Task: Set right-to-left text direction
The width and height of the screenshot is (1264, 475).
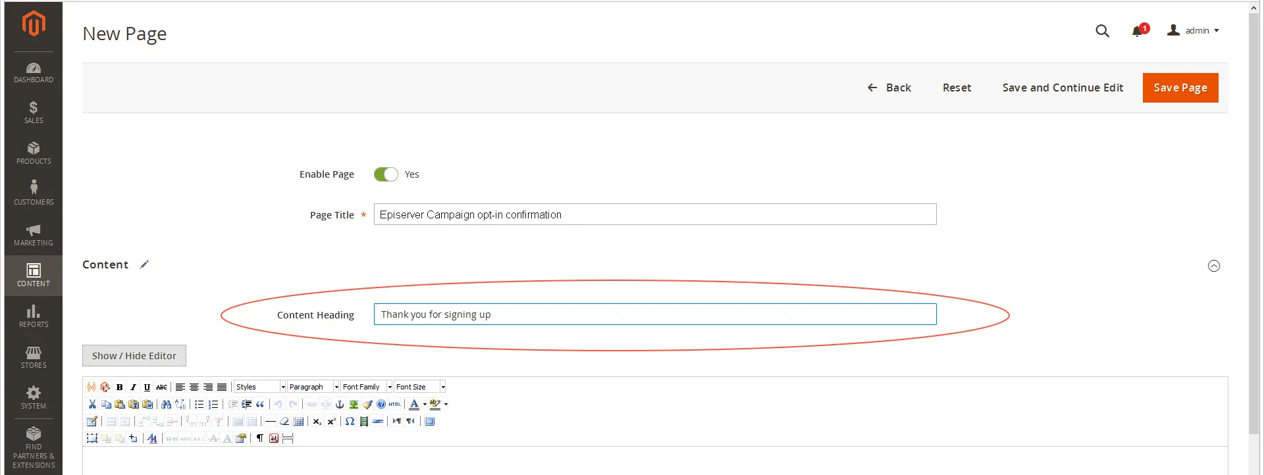Action: 411,421
